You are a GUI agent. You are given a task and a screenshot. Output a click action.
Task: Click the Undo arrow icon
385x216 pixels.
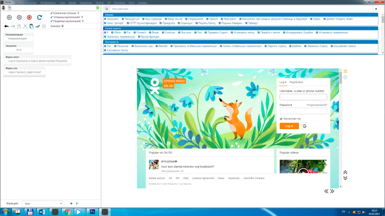pyautogui.click(x=6, y=26)
